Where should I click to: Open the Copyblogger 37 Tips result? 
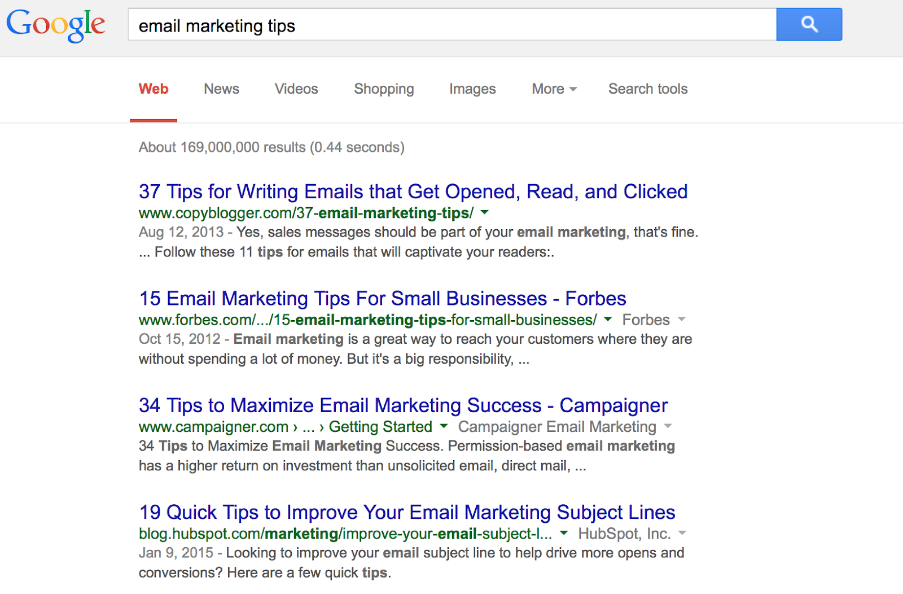[x=413, y=192]
